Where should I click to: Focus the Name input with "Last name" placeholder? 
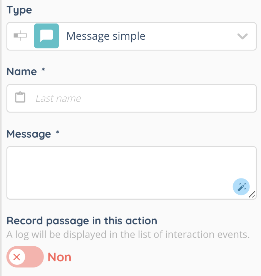click(139, 98)
